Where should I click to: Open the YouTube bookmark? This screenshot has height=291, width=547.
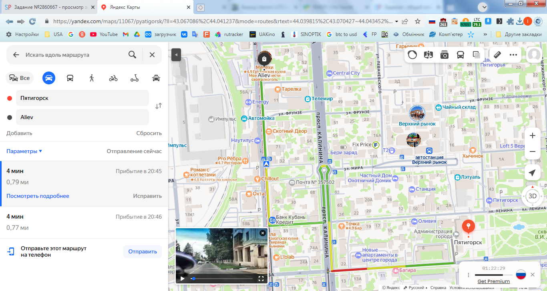pos(104,34)
